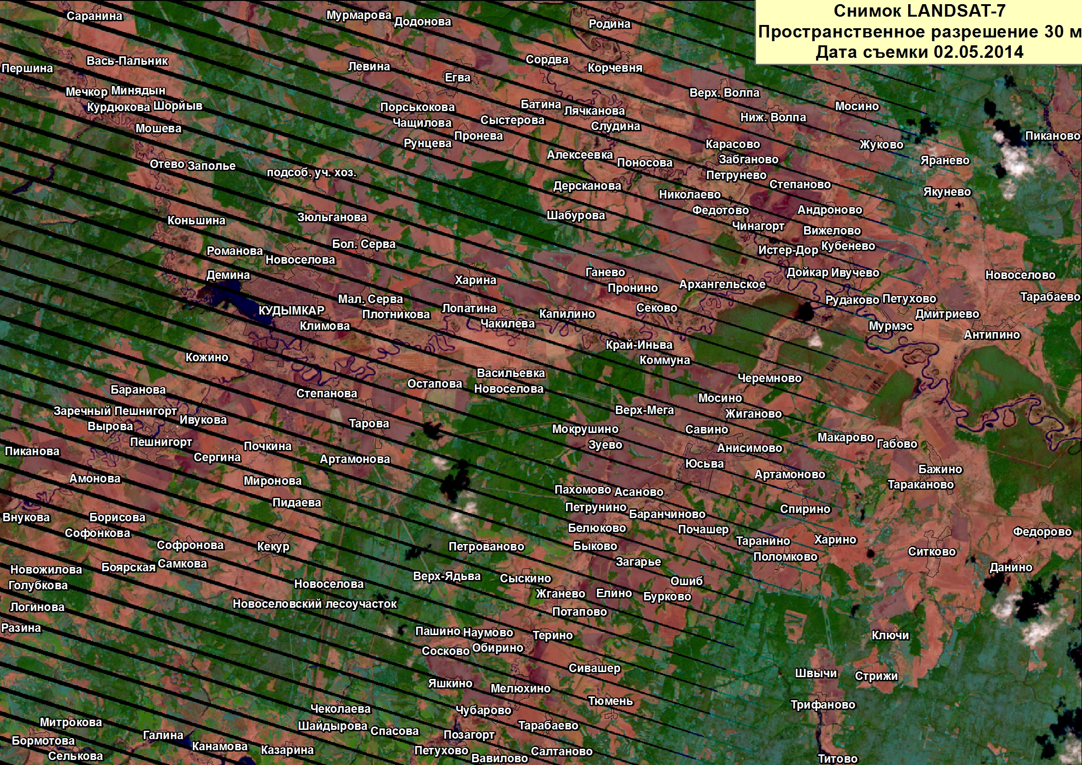
Task: Select the Позагорт label
Action: click(x=469, y=735)
